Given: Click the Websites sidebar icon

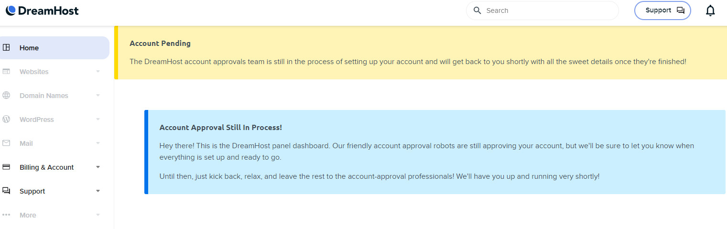Looking at the screenshot, I should [7, 72].
